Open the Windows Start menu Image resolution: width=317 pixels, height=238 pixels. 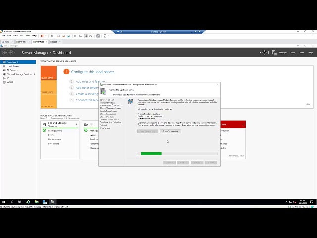tap(4, 202)
